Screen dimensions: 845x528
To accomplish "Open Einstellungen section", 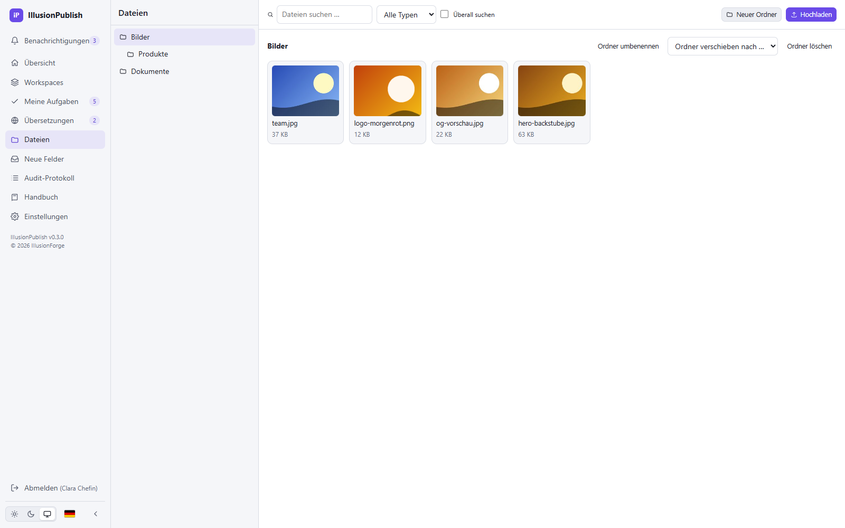I will (x=55, y=216).
